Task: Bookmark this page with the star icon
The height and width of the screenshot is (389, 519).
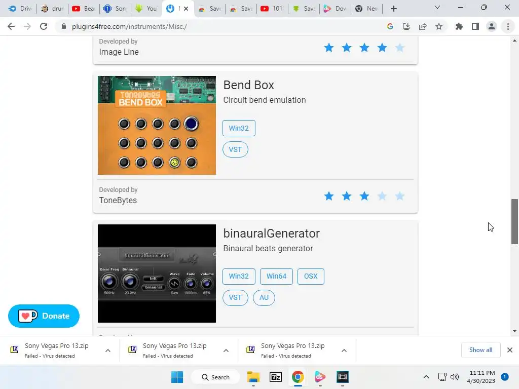Action: tap(439, 26)
